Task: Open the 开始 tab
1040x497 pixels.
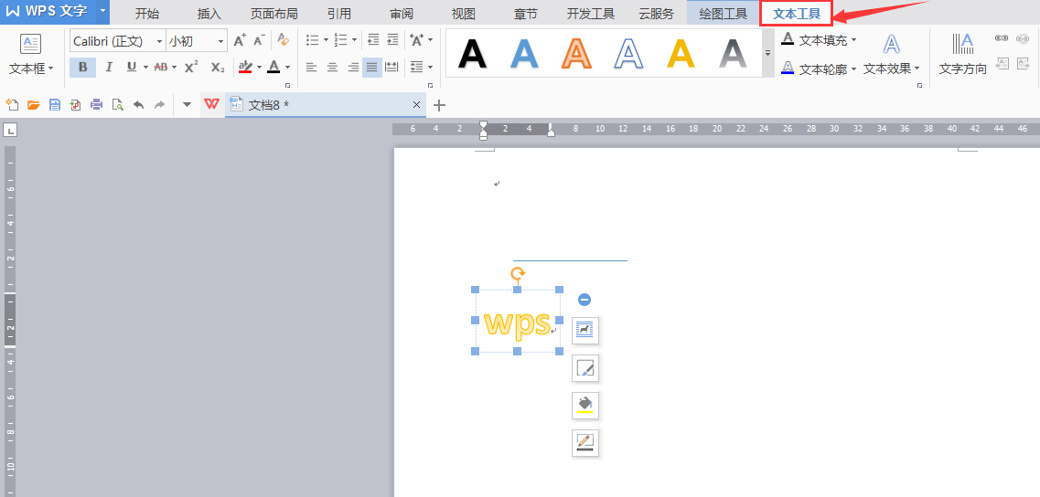Action: point(146,14)
